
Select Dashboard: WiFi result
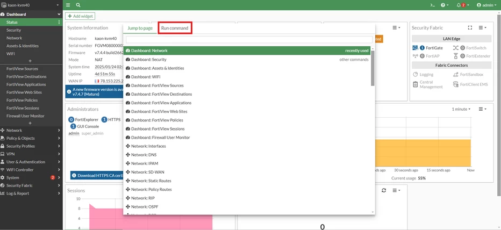247,77
